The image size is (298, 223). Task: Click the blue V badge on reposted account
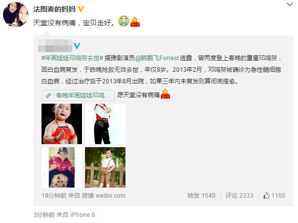77,46
